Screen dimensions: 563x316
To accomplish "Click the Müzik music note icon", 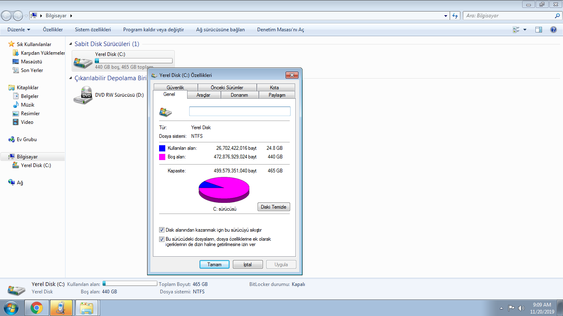I will [x=16, y=105].
